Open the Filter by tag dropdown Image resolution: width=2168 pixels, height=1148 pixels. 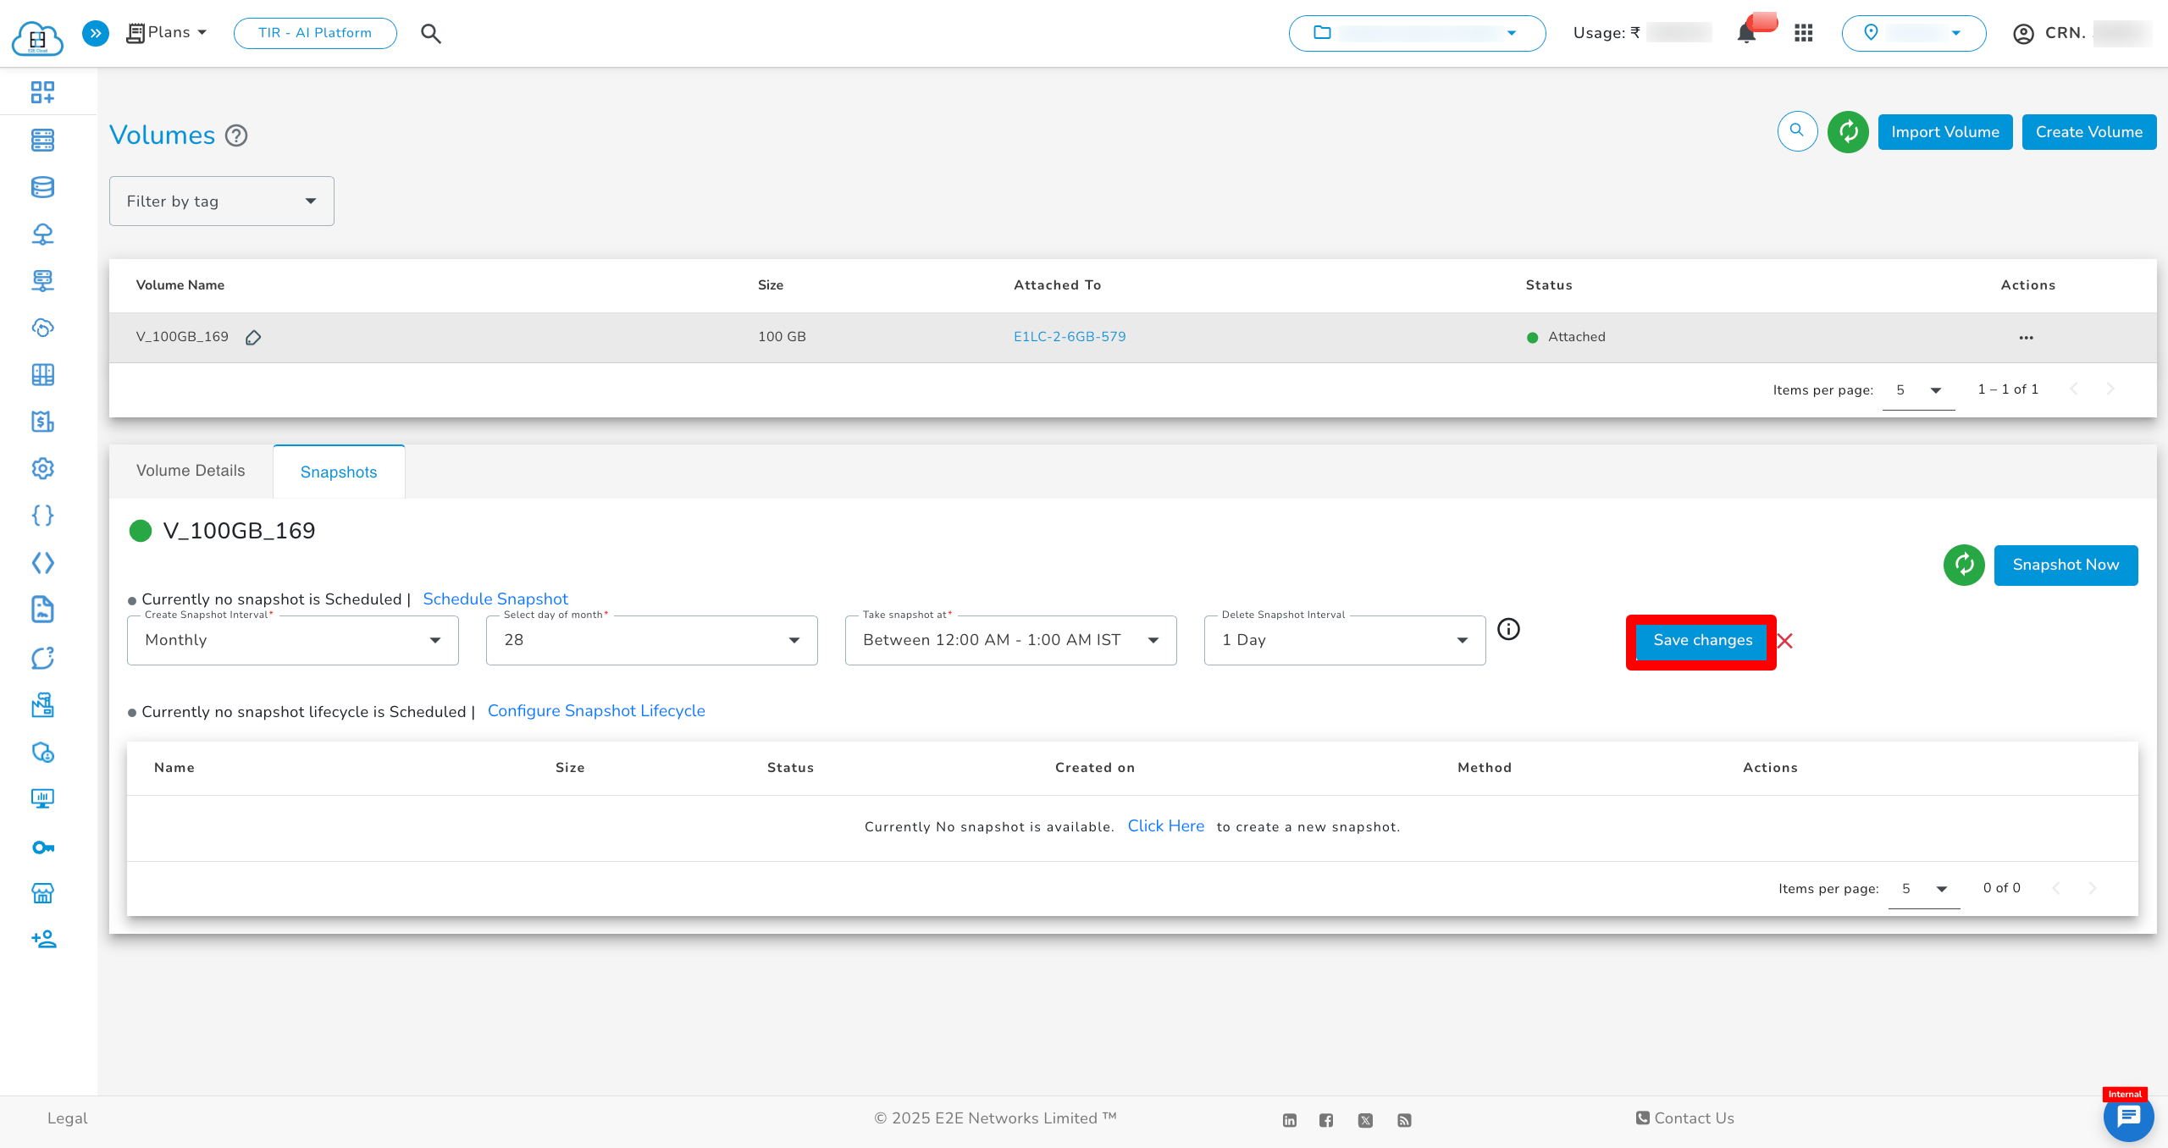(x=222, y=201)
